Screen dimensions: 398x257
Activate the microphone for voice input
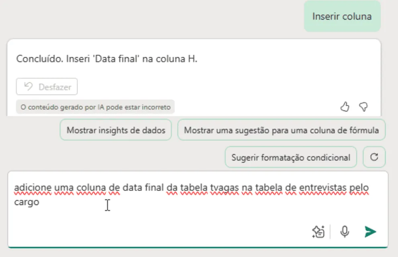pos(345,232)
